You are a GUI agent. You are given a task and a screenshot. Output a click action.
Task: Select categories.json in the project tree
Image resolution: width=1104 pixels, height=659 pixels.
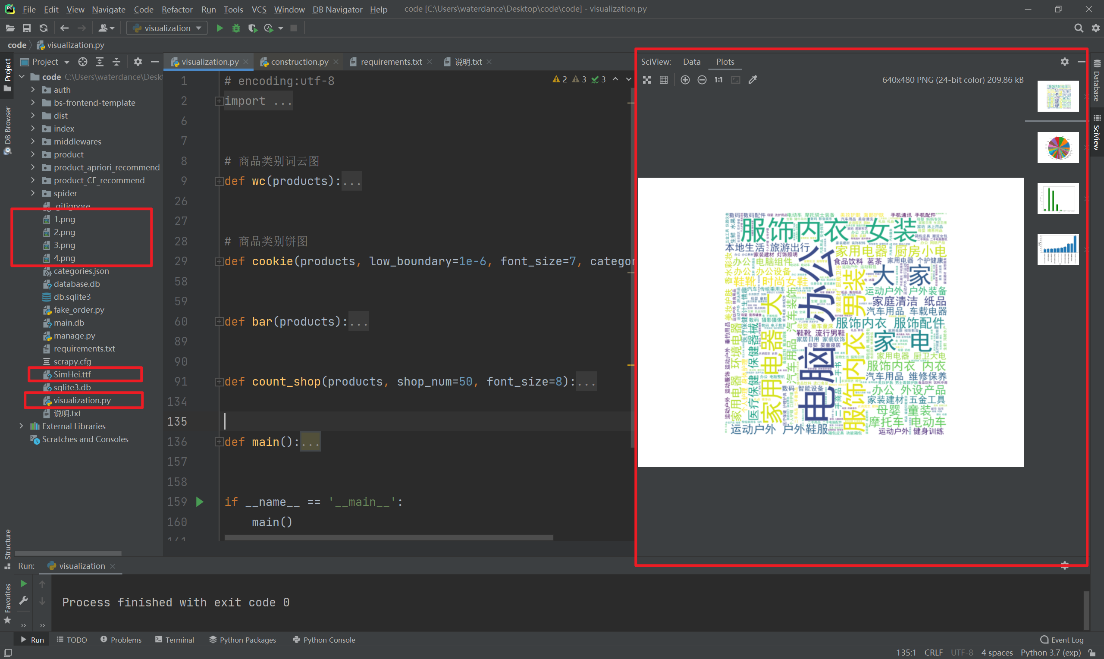coord(81,271)
